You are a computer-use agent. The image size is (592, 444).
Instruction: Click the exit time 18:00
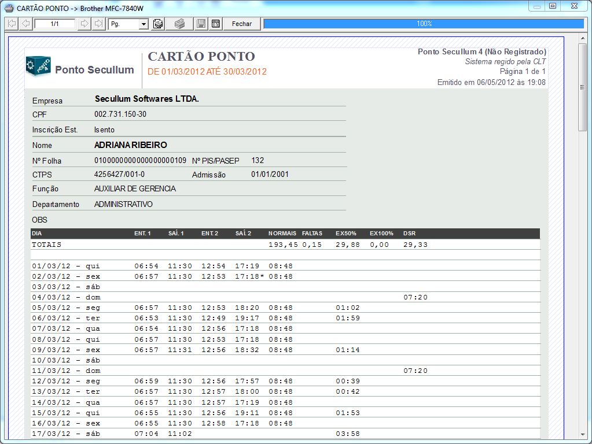coord(247,392)
